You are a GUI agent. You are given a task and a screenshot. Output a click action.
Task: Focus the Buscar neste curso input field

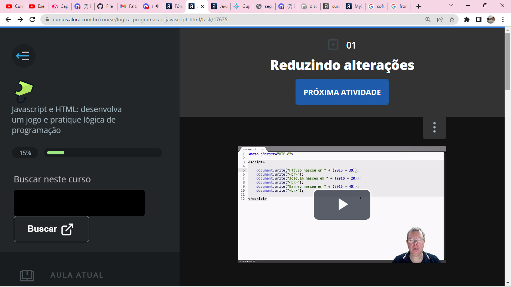[x=79, y=203]
